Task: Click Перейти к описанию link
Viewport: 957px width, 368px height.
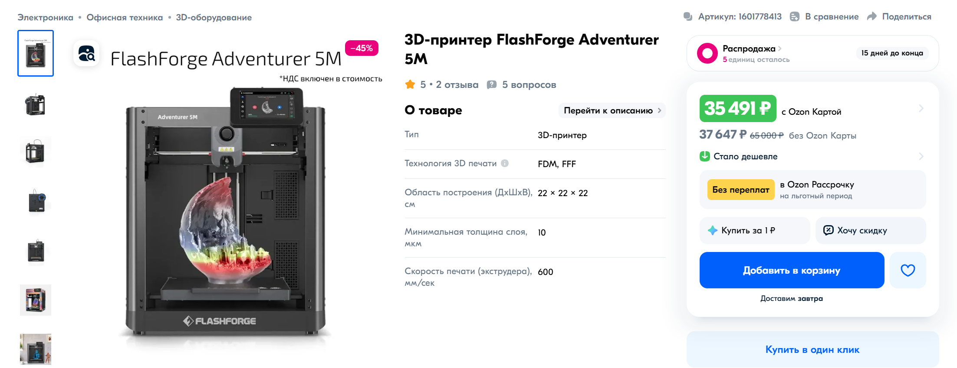Action: click(x=612, y=110)
